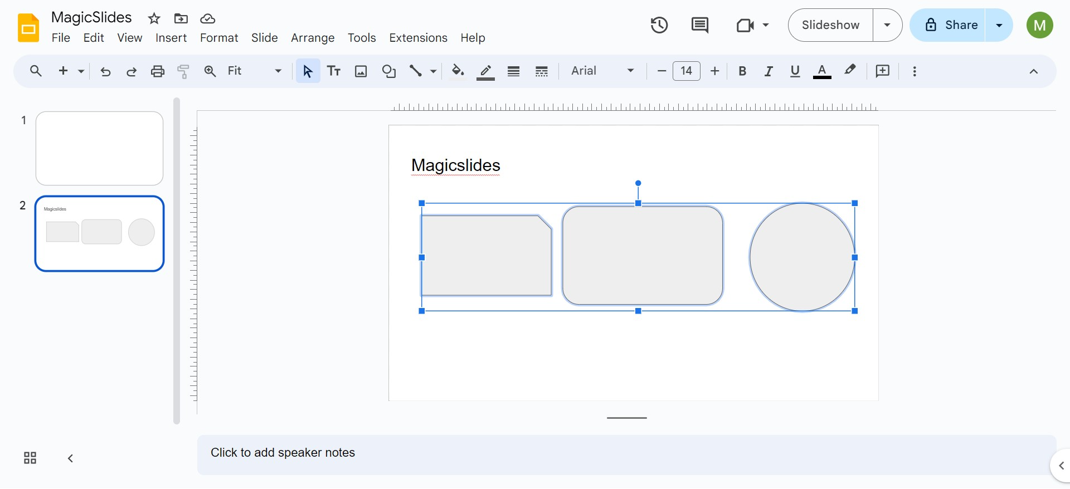1070x489 pixels.
Task: Open version history clock icon
Action: [659, 25]
